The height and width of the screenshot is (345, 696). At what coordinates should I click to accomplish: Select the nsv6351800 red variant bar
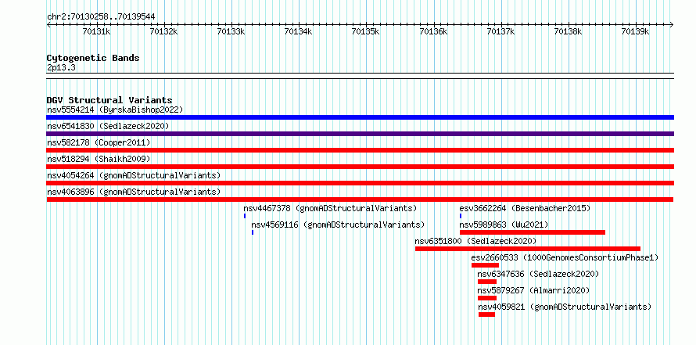point(528,249)
